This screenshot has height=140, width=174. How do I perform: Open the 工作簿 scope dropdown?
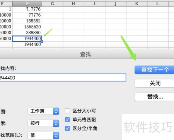43,111
